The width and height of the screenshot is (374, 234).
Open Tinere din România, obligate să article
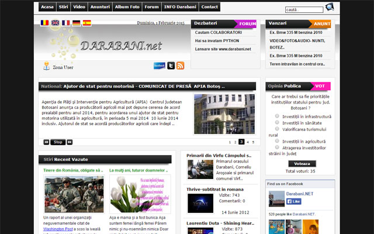(x=73, y=170)
